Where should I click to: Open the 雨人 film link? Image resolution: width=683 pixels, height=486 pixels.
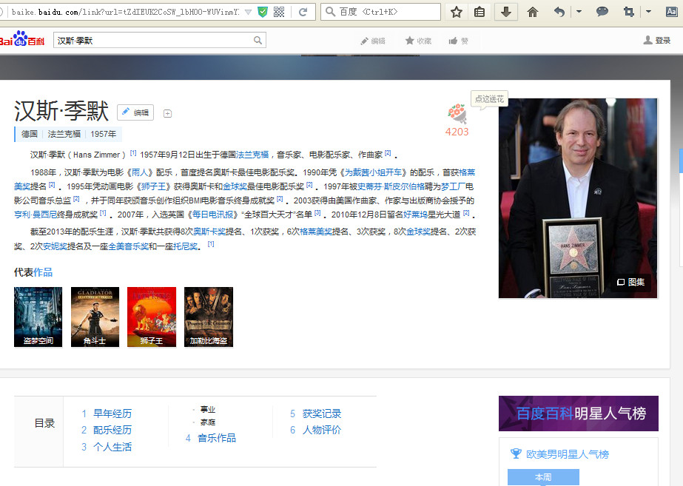(x=140, y=172)
